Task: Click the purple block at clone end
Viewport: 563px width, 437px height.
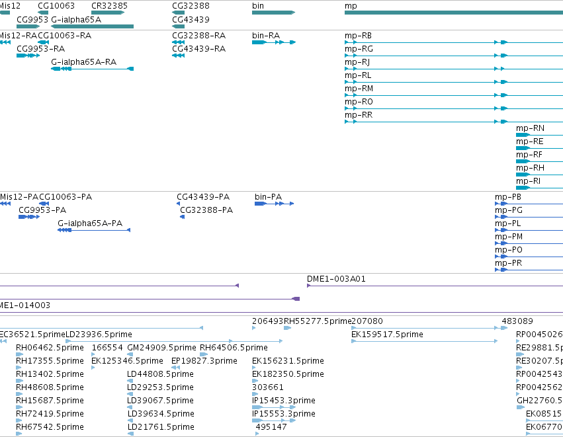Action: (296, 299)
